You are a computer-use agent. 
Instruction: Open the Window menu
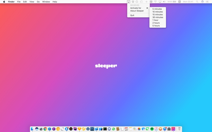coord(46,2)
